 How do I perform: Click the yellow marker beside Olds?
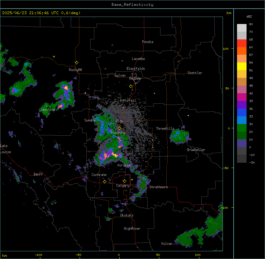coord(120,128)
